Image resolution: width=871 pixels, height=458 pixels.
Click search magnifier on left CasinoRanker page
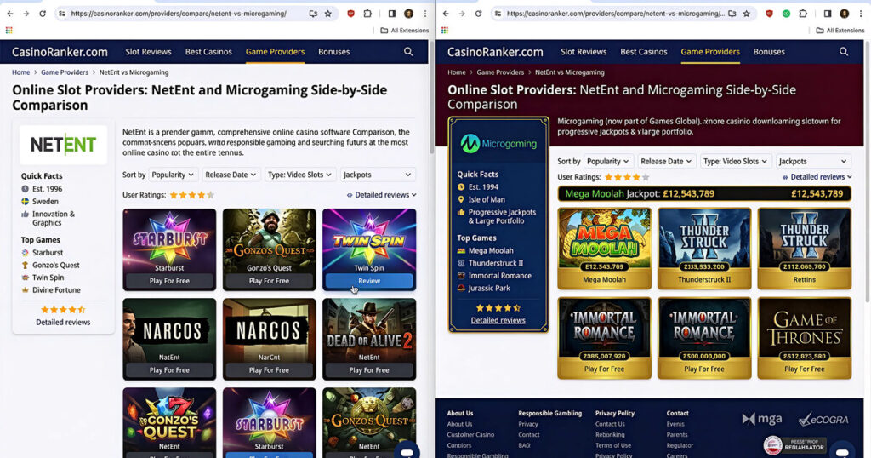(408, 52)
